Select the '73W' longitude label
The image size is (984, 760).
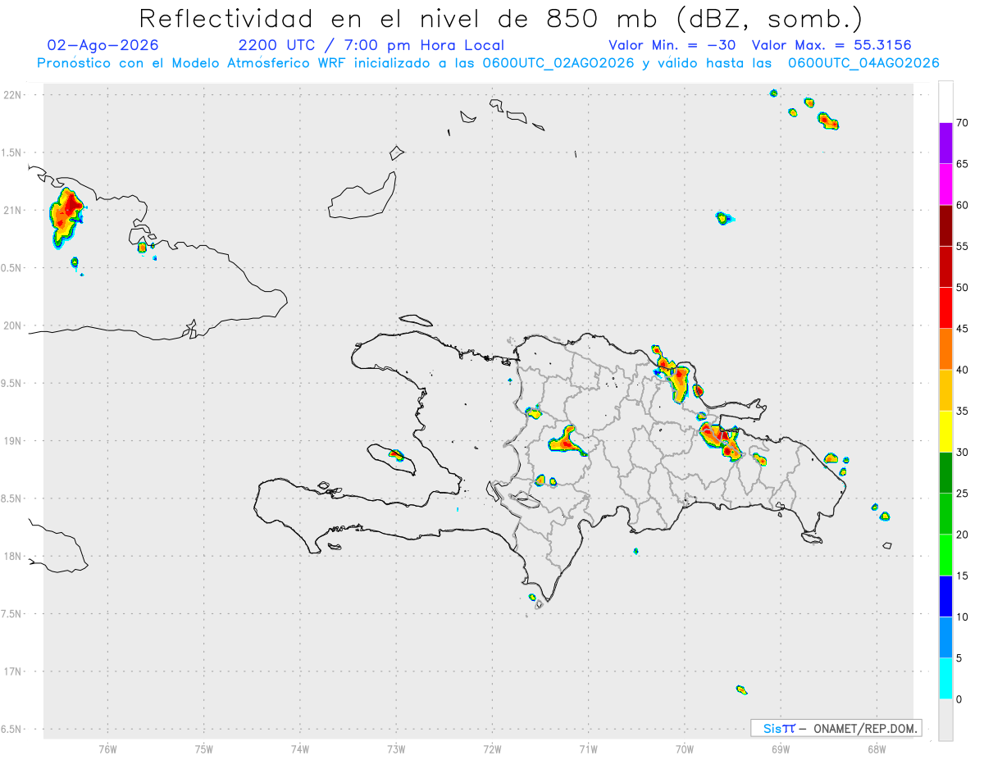click(x=396, y=749)
